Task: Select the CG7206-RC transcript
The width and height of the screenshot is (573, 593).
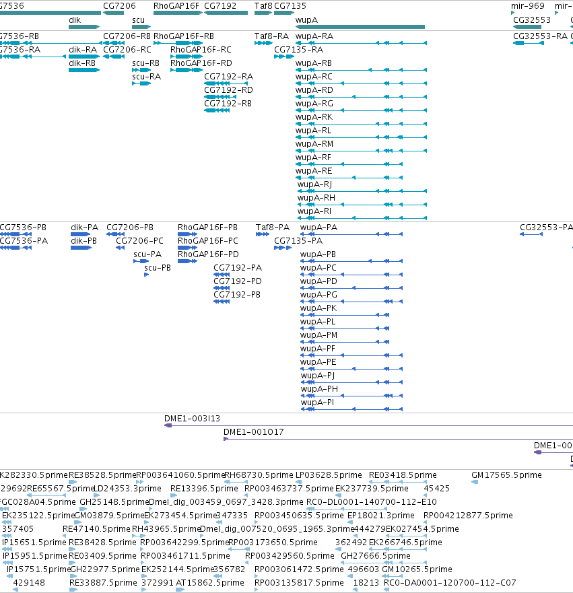Action: point(114,57)
